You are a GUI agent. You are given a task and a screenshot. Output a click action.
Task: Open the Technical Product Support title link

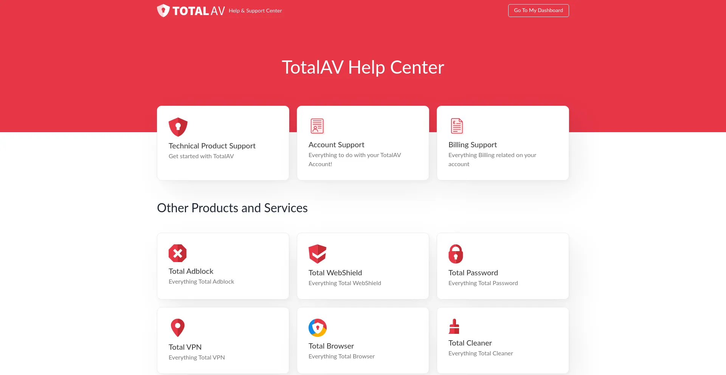(212, 146)
